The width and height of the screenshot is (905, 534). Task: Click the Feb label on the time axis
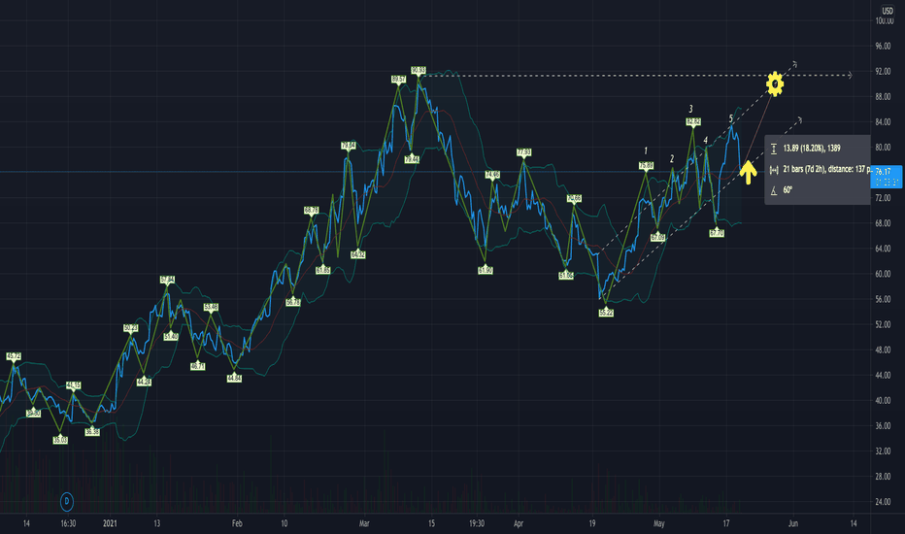click(x=237, y=523)
